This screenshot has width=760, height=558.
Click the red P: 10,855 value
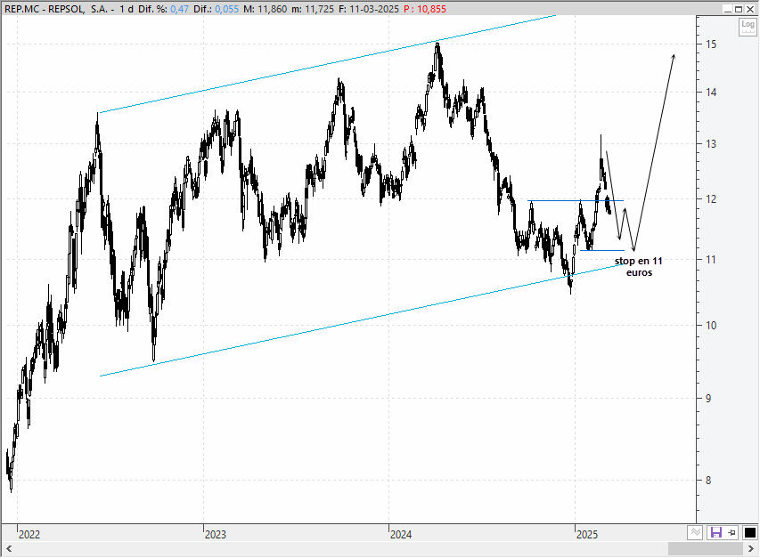tap(425, 9)
